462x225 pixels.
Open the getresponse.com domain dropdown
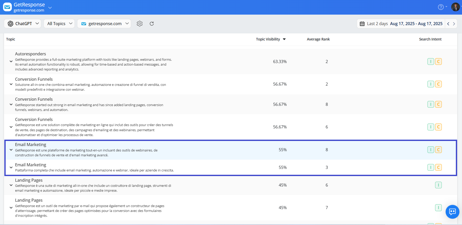click(x=104, y=24)
